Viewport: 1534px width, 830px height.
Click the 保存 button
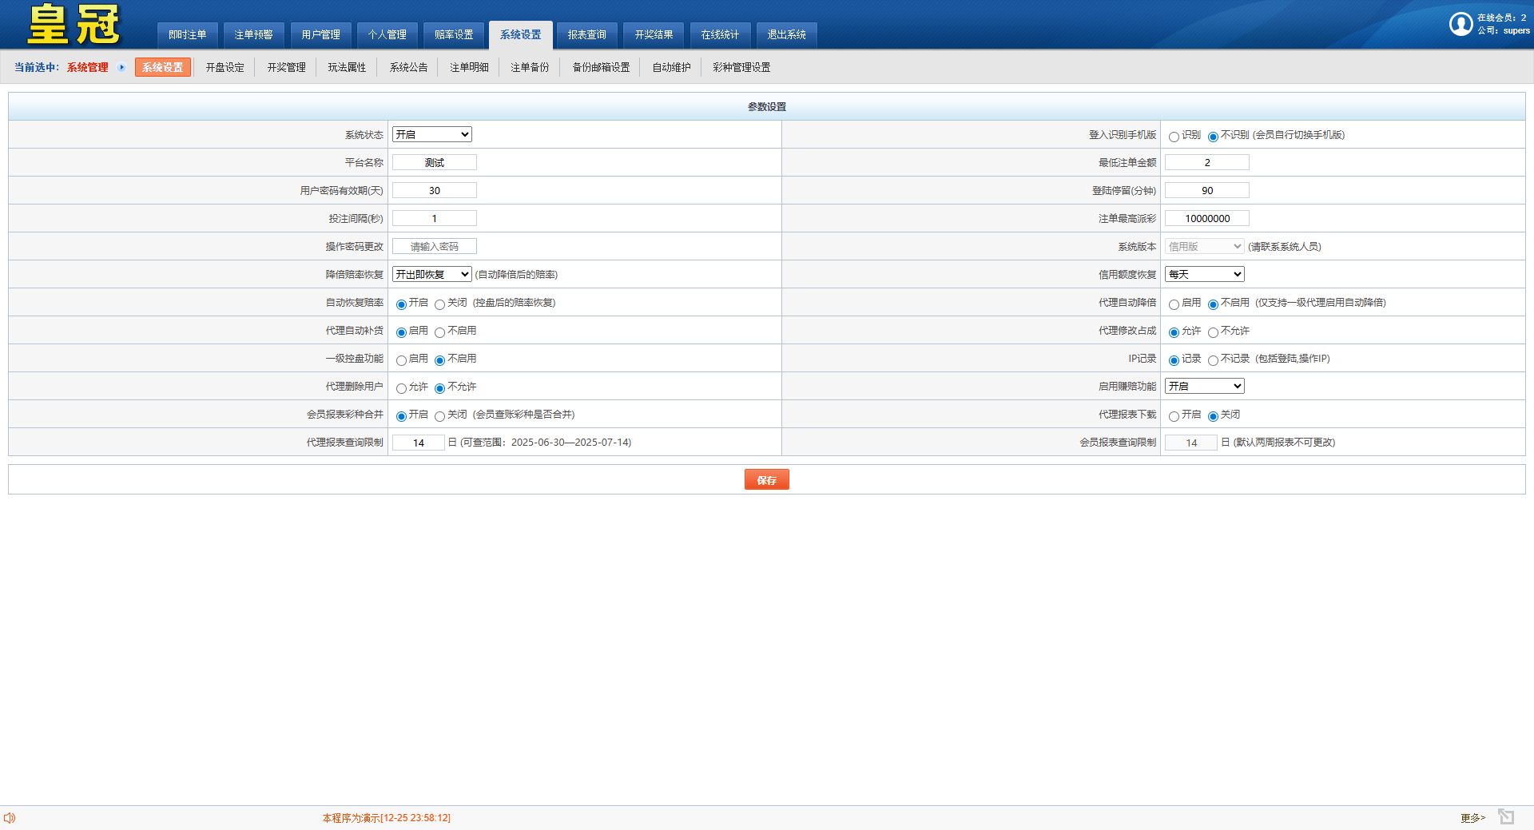pyautogui.click(x=767, y=479)
